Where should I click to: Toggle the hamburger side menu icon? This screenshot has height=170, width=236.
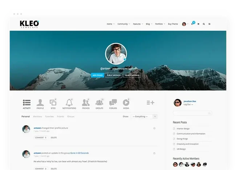[209, 24]
